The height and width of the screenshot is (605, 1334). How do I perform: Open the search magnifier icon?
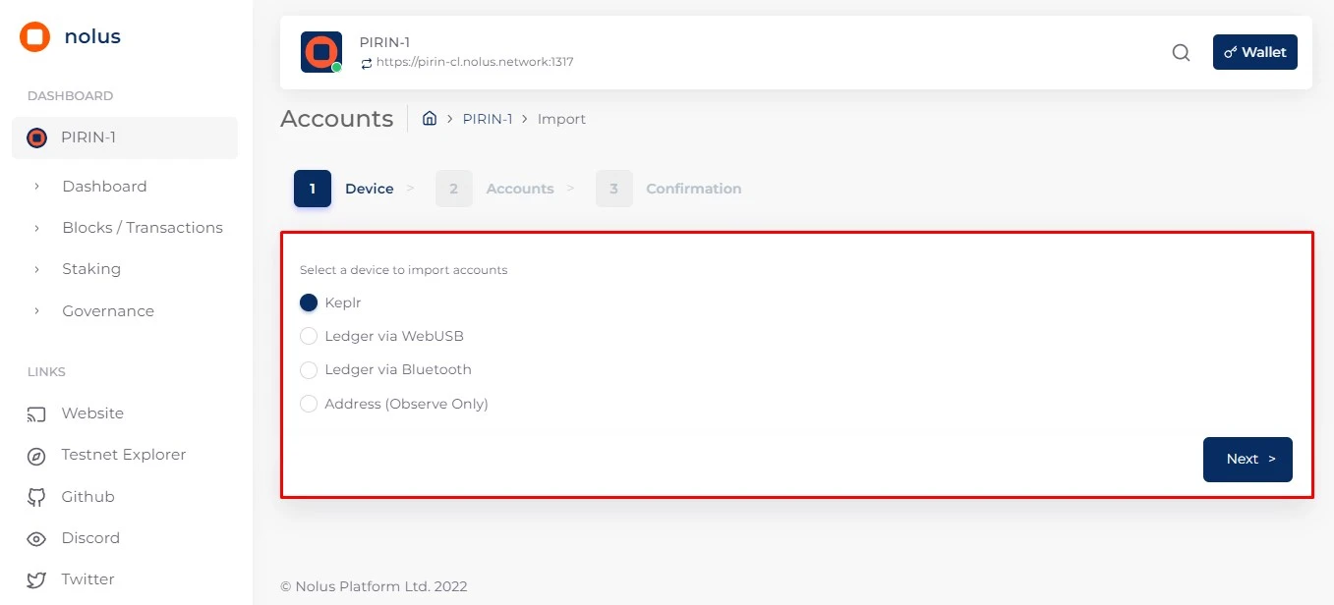click(1181, 53)
